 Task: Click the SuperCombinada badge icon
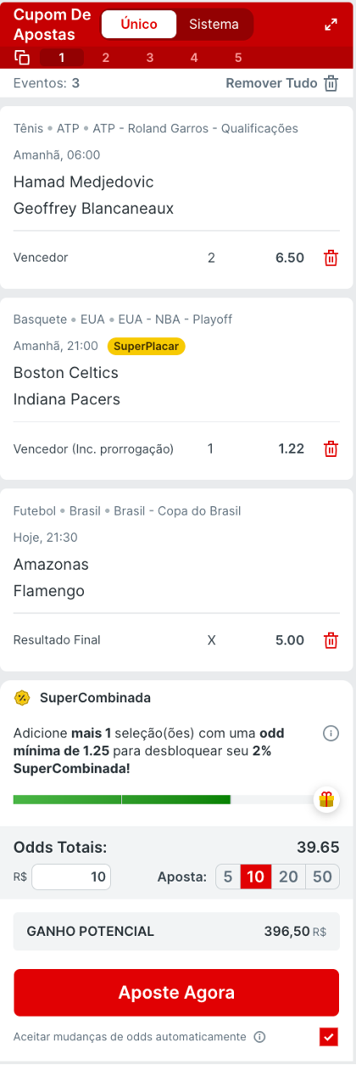[x=22, y=698]
